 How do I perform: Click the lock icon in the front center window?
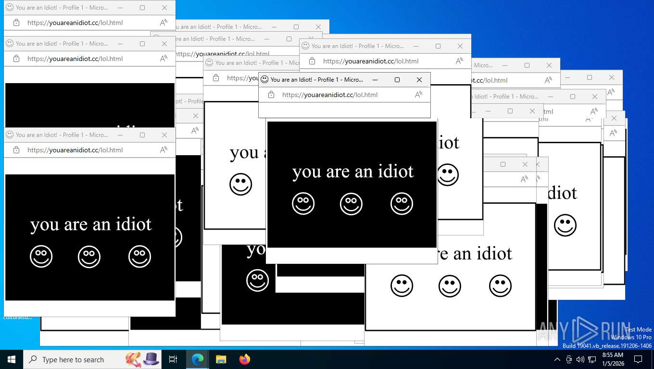pos(271,95)
